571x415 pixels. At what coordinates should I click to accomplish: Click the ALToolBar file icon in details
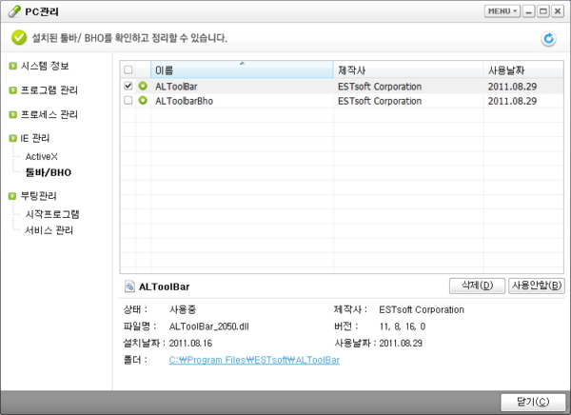tap(129, 286)
